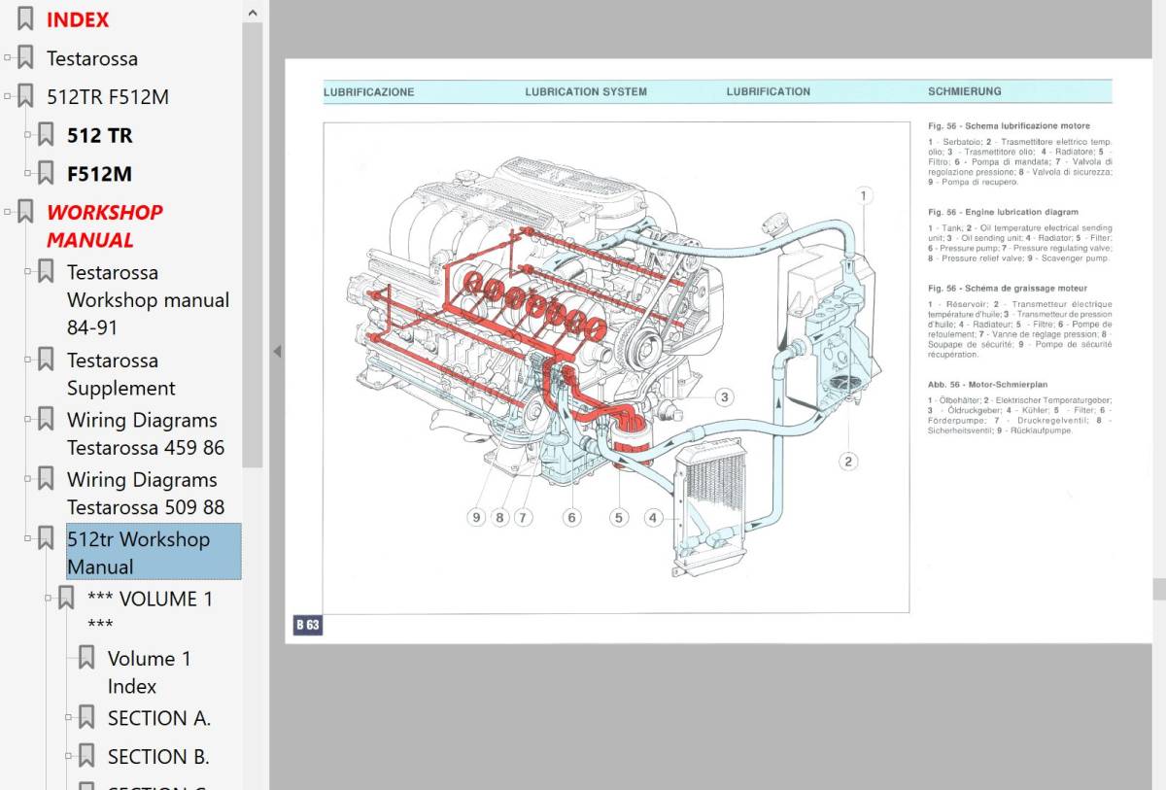
Task: Click the bookmark icon beside INDEX
Action: [x=25, y=19]
